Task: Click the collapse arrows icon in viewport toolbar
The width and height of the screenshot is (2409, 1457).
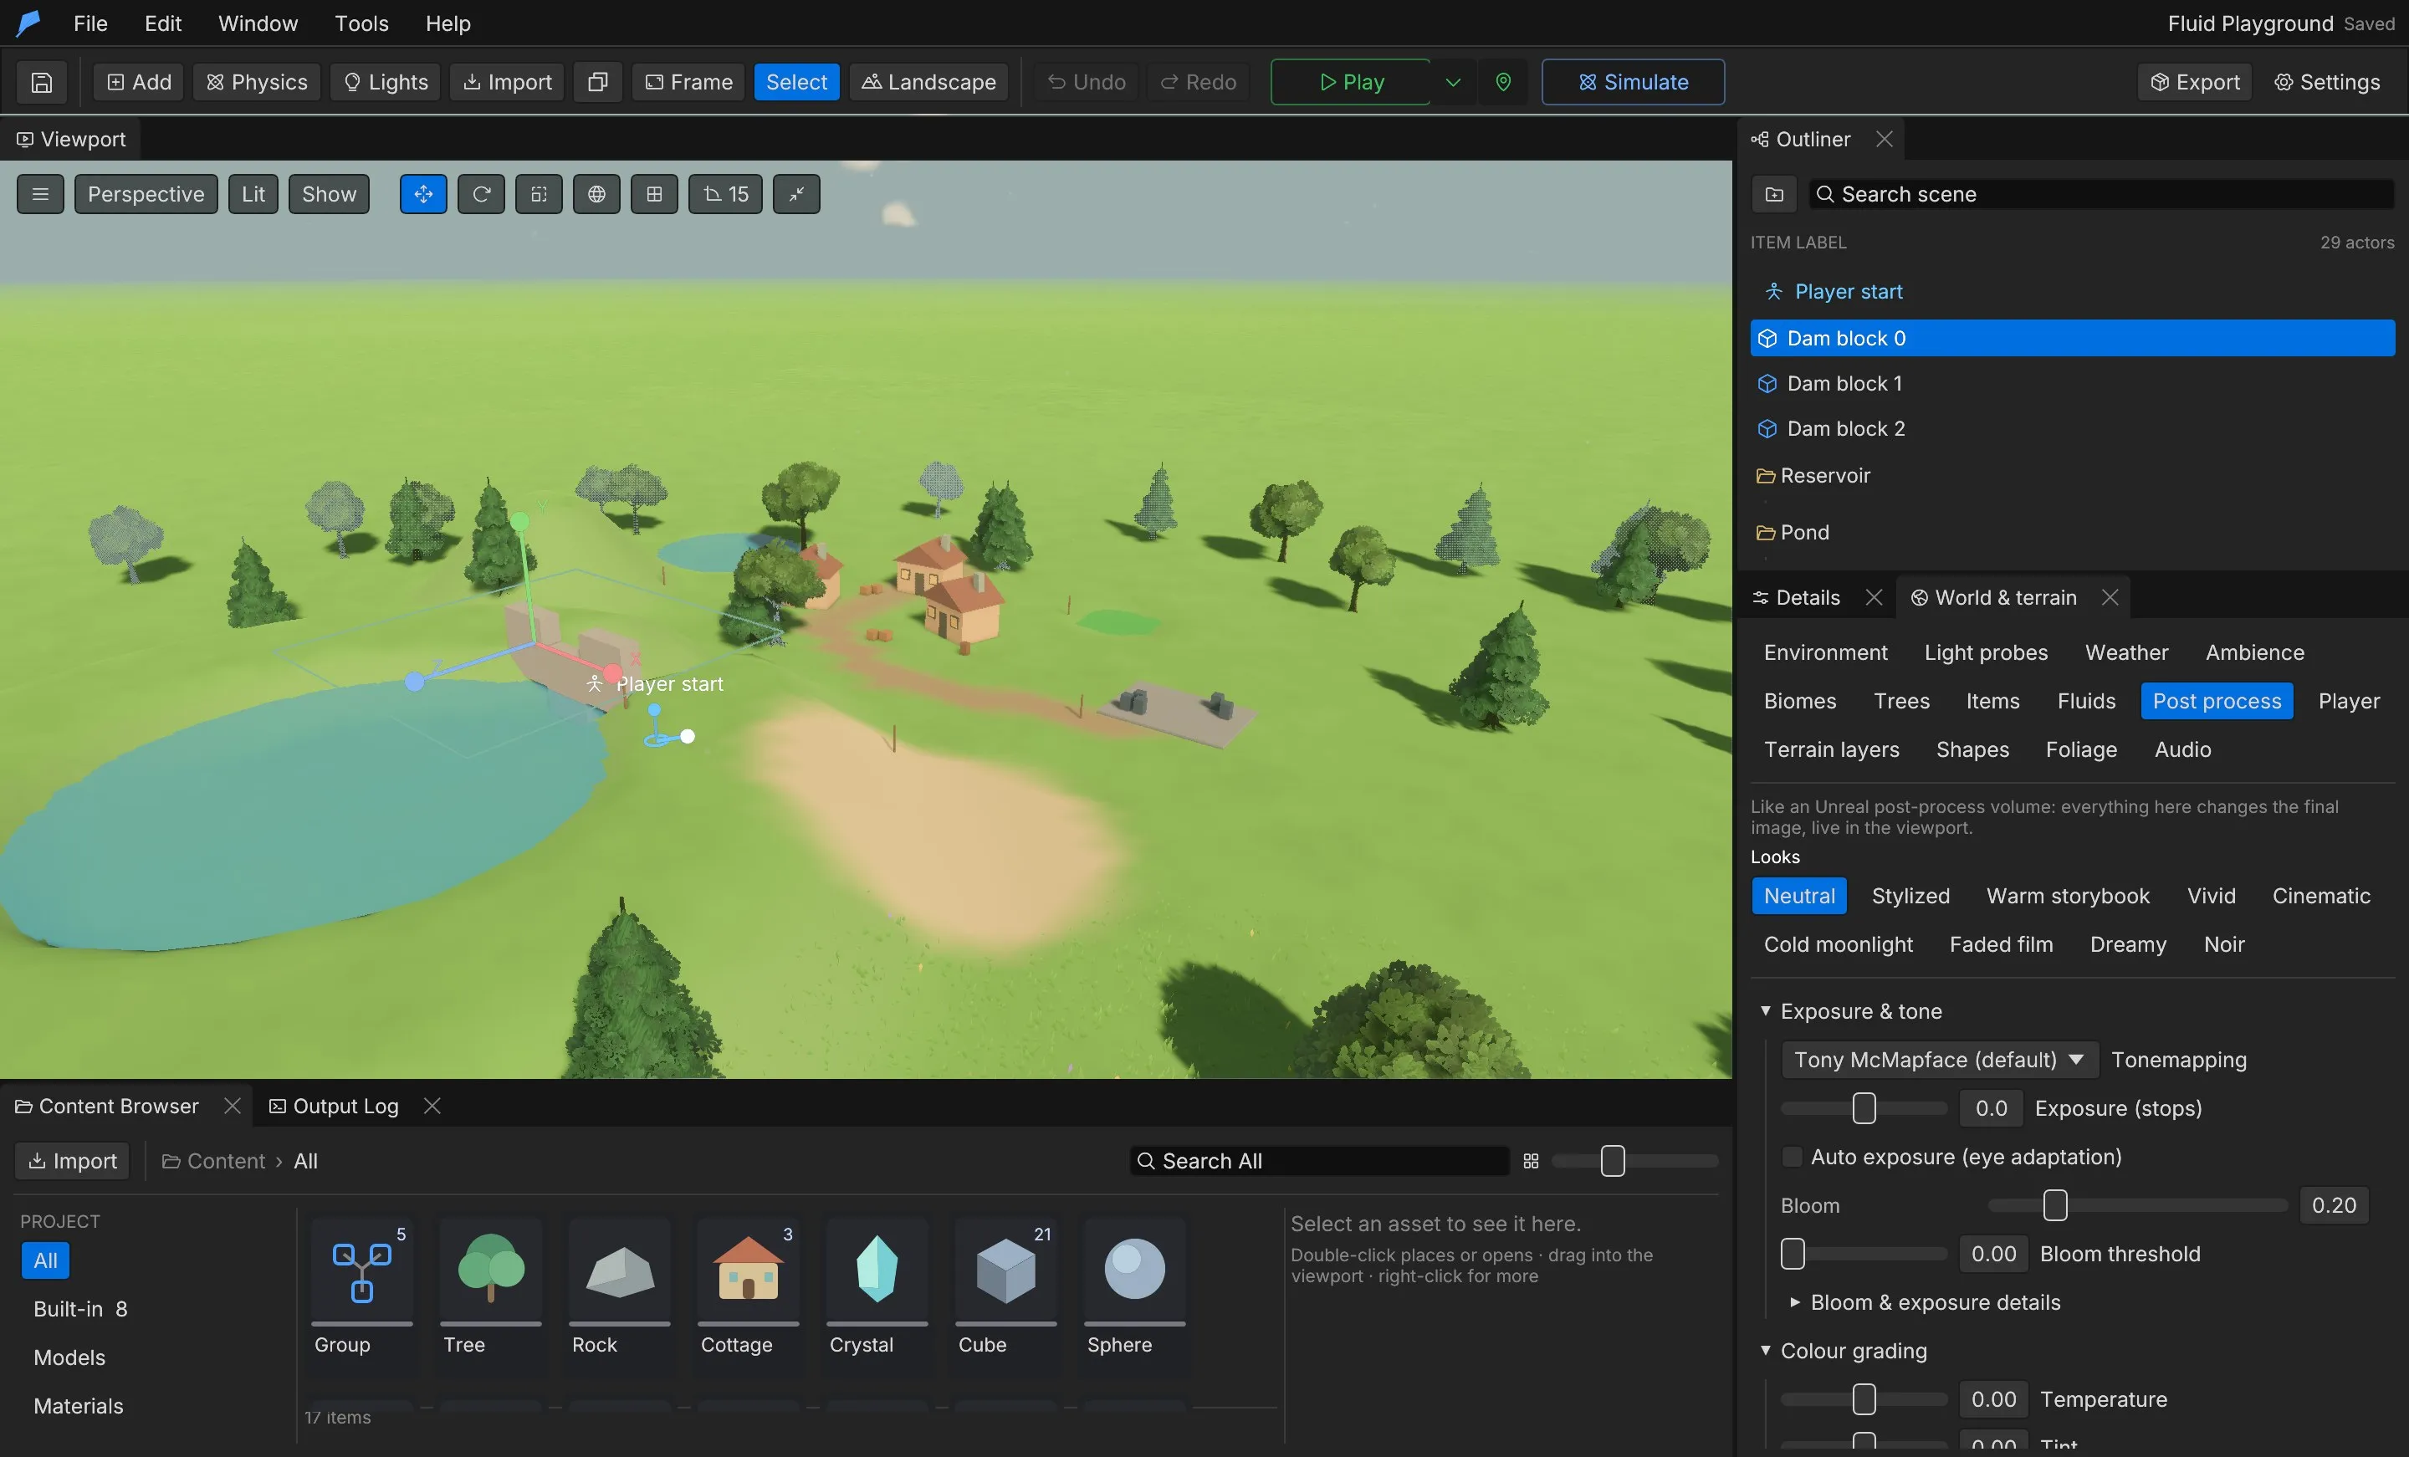Action: pyautogui.click(x=797, y=195)
